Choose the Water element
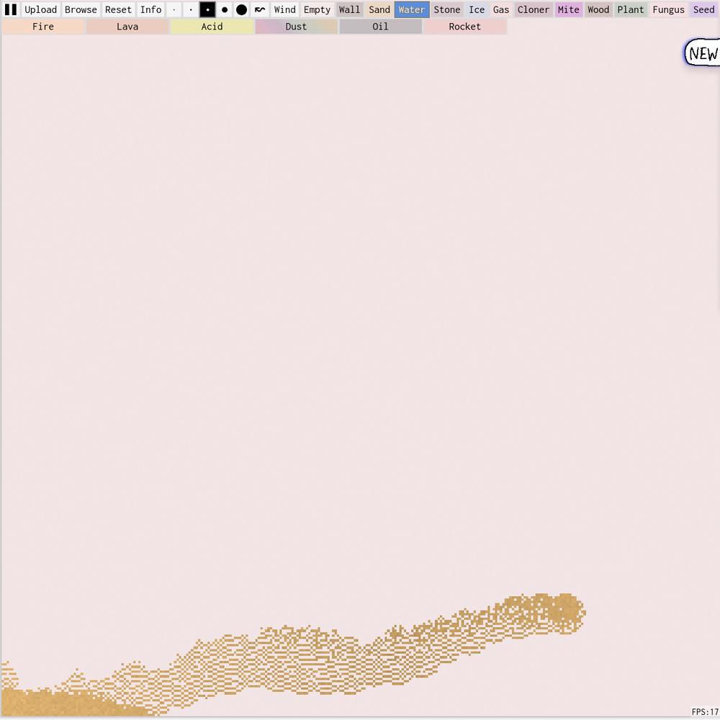Viewport: 720px width, 720px height. click(412, 9)
